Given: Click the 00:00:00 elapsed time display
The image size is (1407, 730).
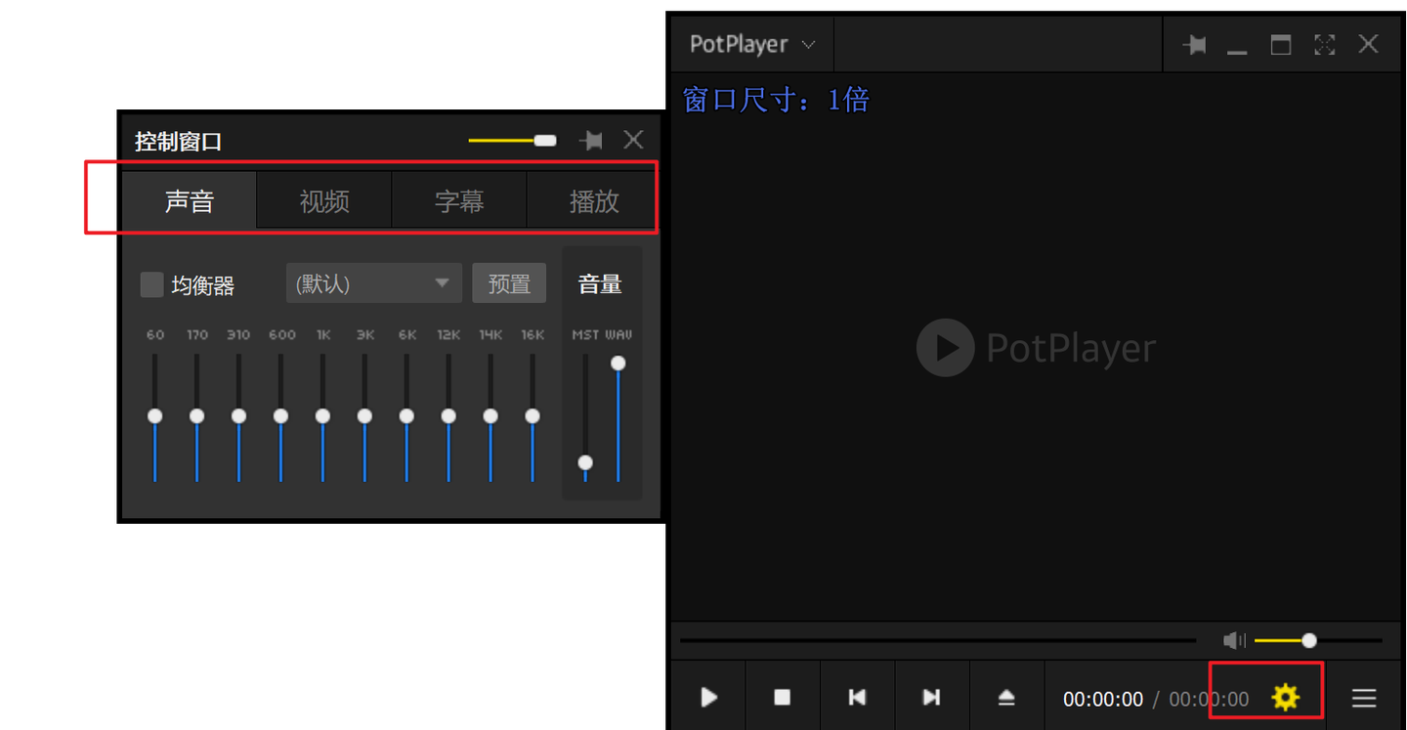Looking at the screenshot, I should 1103,699.
